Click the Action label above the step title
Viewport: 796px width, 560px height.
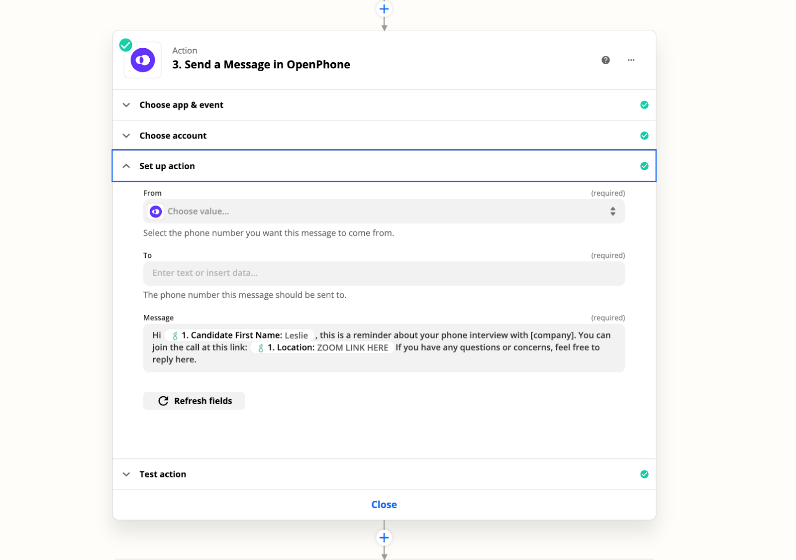pyautogui.click(x=185, y=51)
